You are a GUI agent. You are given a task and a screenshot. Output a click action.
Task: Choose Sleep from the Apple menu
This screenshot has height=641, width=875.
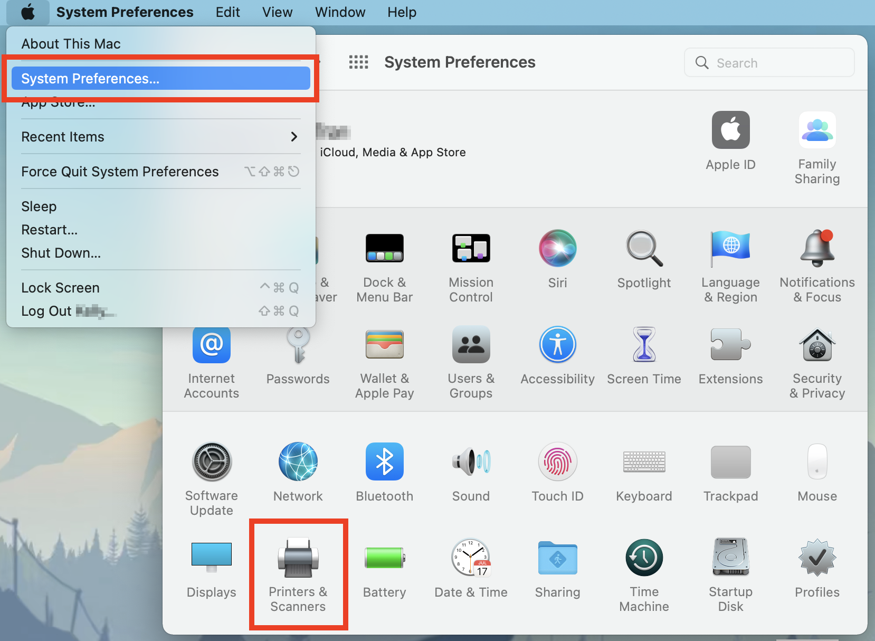pyautogui.click(x=161, y=206)
